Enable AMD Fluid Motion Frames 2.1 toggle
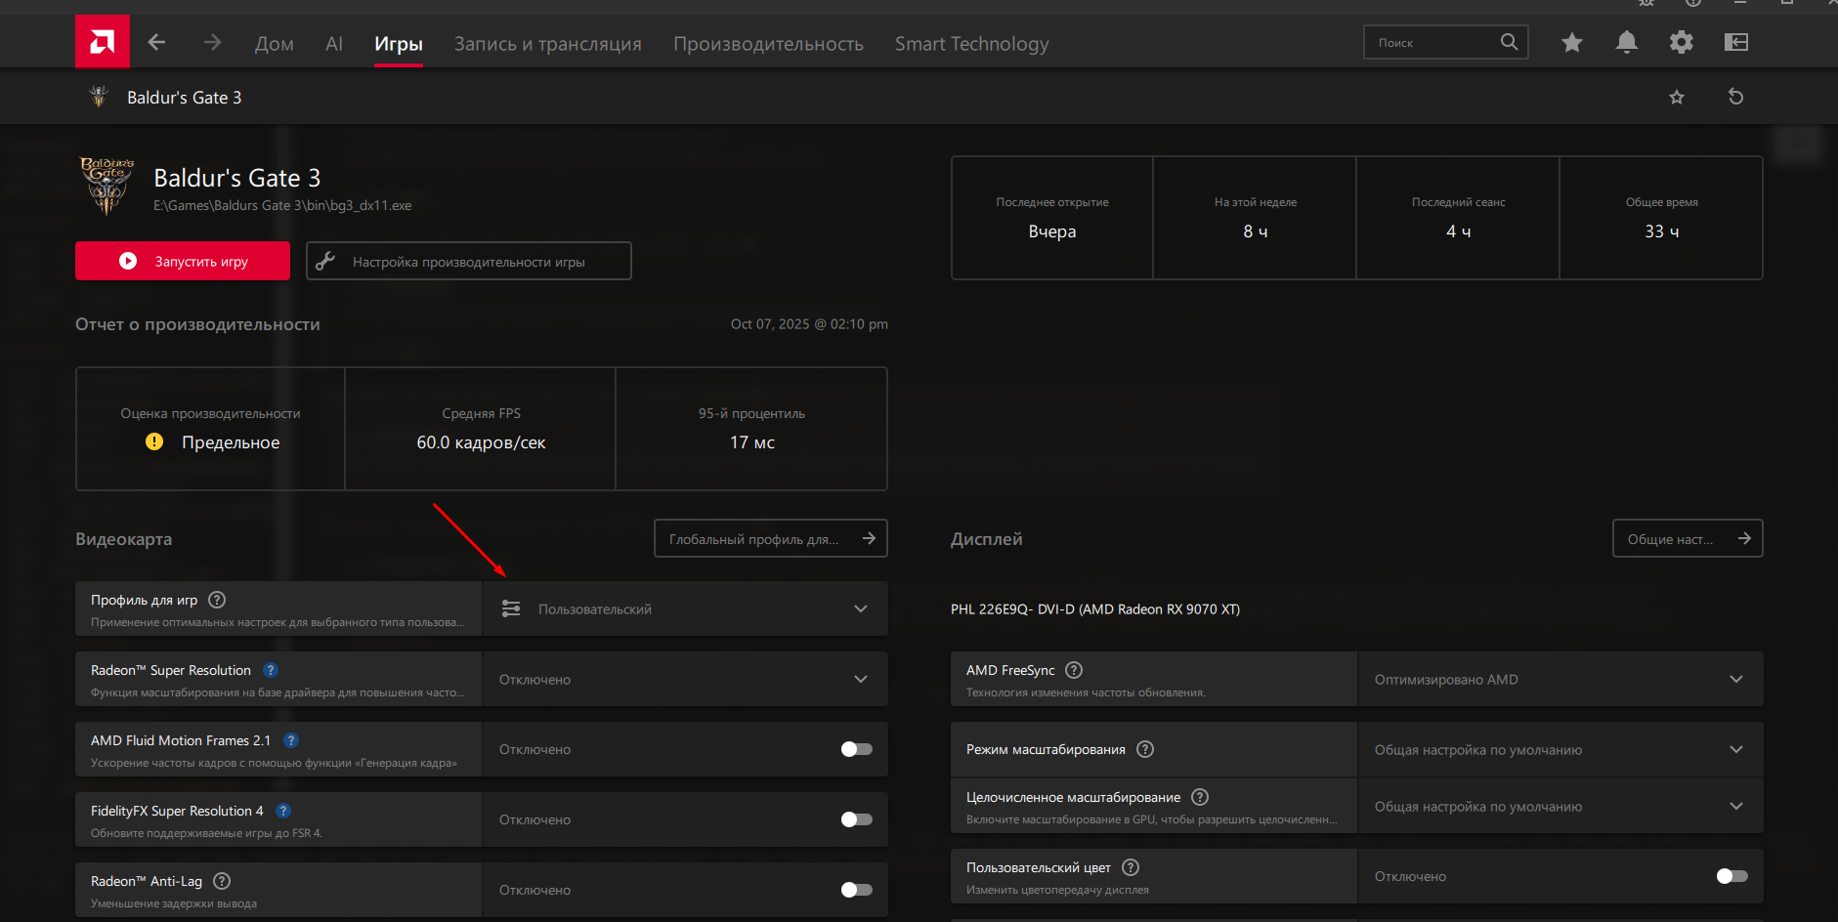Screen dimensions: 1838x922 tap(856, 749)
